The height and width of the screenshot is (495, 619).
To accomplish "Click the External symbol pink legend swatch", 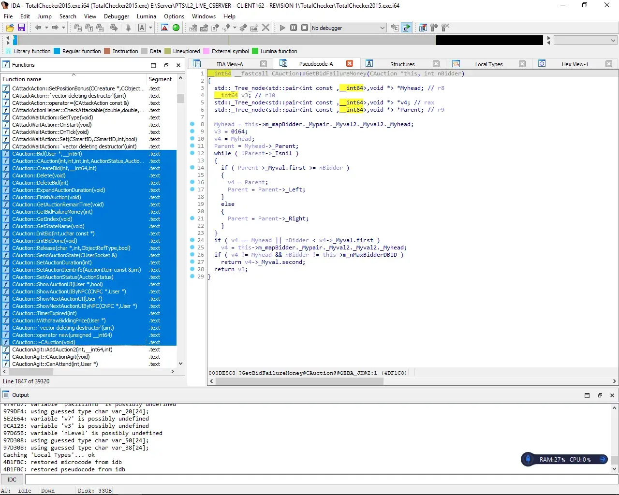I will pos(206,51).
